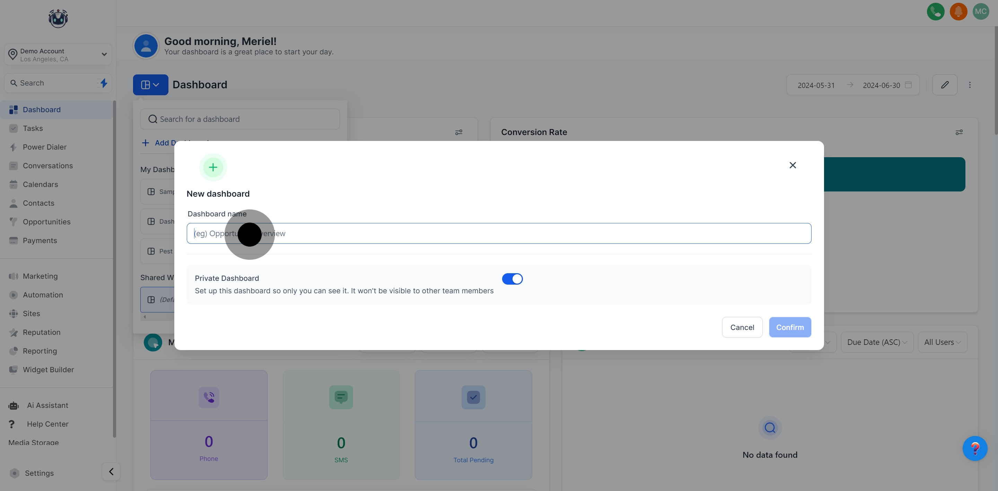Open the orange notifications bell
This screenshot has width=998, height=491.
click(x=958, y=11)
